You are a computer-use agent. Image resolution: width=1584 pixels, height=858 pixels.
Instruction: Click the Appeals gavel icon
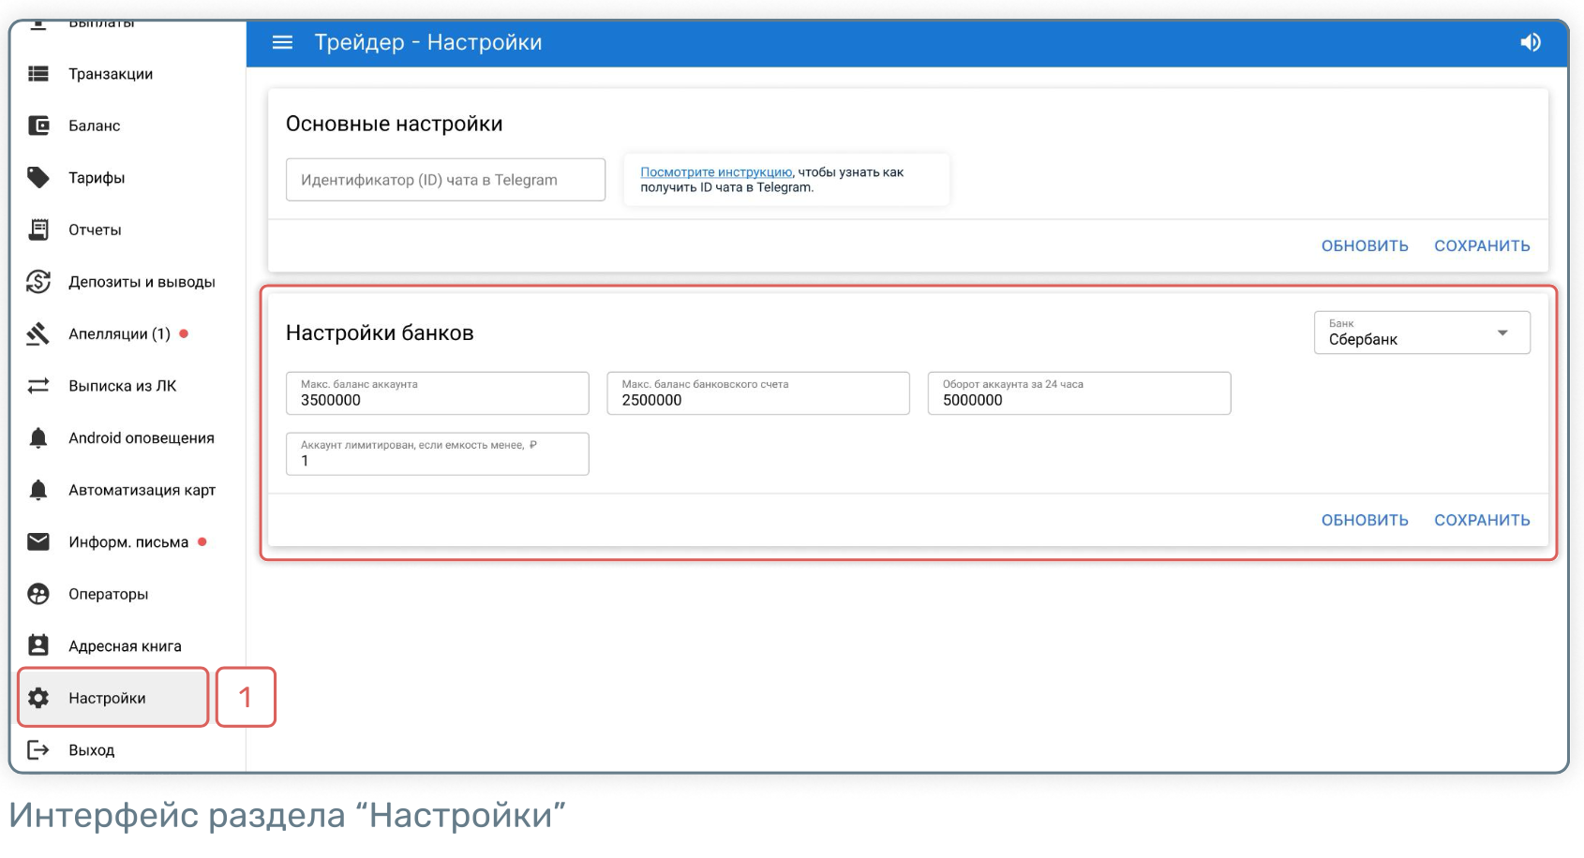(38, 333)
